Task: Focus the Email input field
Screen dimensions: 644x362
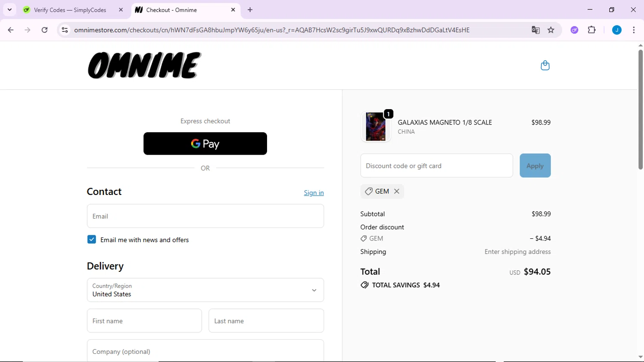Action: click(x=205, y=216)
